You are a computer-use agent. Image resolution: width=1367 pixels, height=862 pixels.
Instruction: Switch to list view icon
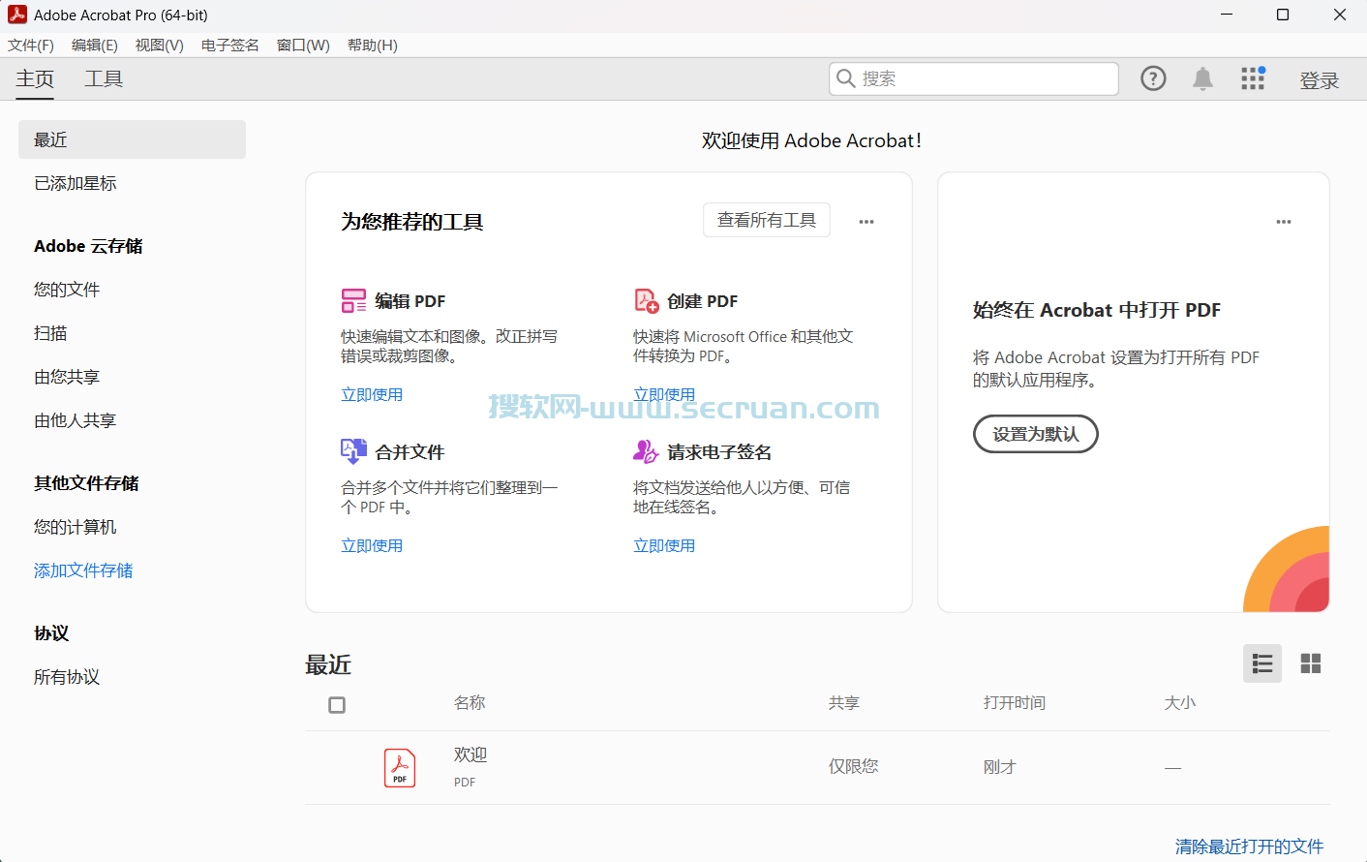[1262, 663]
